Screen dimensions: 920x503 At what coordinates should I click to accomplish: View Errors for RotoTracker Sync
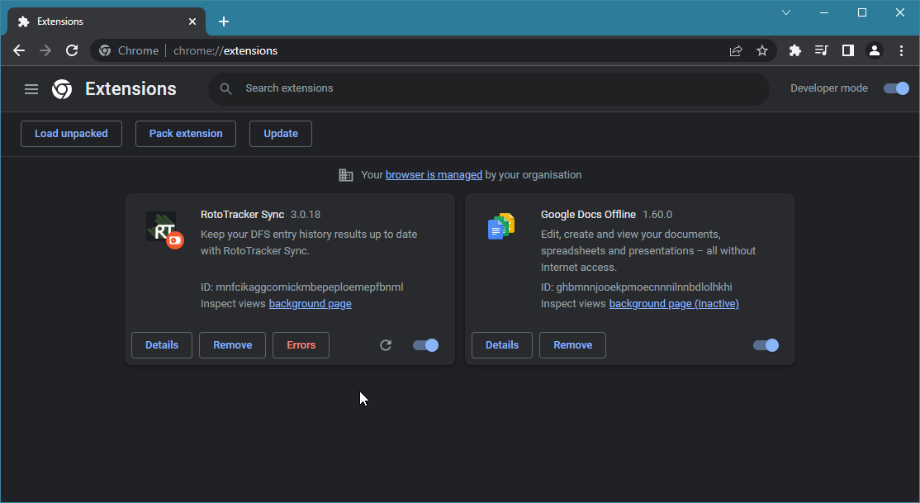click(x=301, y=345)
